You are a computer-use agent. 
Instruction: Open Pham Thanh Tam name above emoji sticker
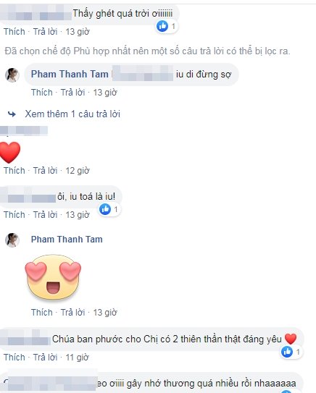(x=67, y=240)
